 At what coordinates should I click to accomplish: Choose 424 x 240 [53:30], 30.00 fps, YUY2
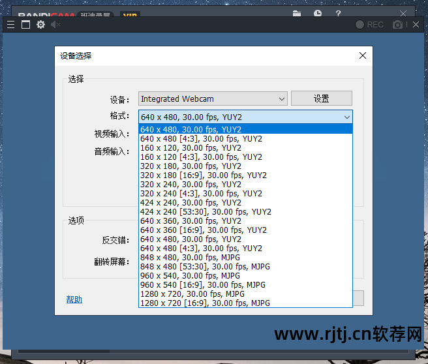[x=246, y=212]
